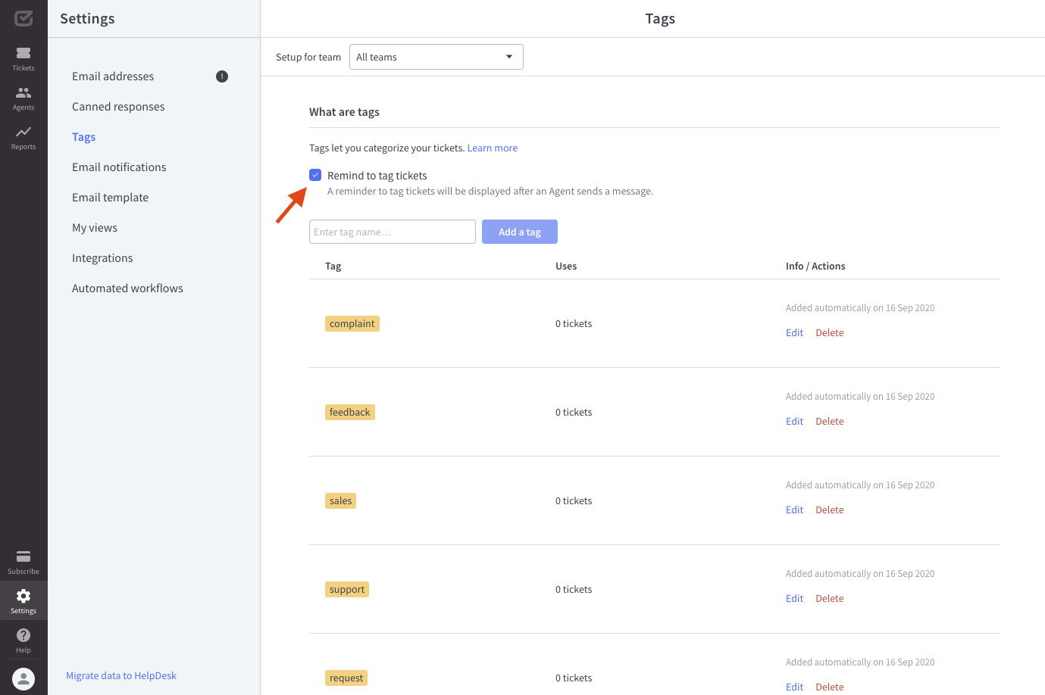
Task: Select the Tags settings item
Action: coord(83,137)
